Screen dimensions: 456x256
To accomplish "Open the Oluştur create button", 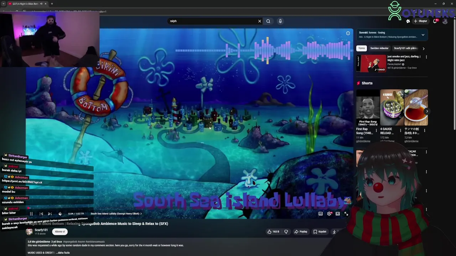I will pos(420,21).
